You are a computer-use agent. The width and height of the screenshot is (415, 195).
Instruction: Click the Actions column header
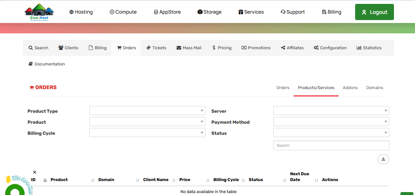(x=330, y=180)
